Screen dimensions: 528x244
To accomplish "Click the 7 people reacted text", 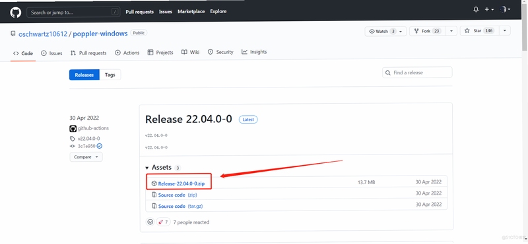I will pyautogui.click(x=191, y=222).
